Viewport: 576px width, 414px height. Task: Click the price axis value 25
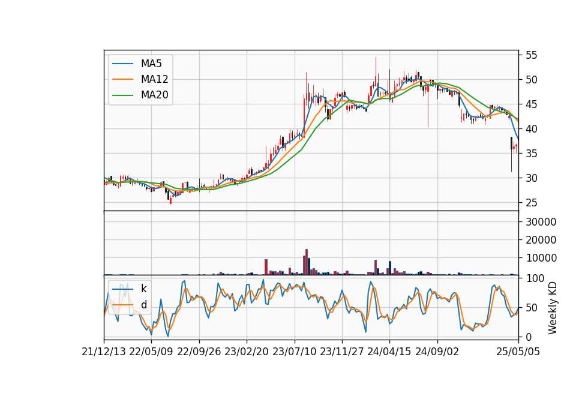click(531, 203)
